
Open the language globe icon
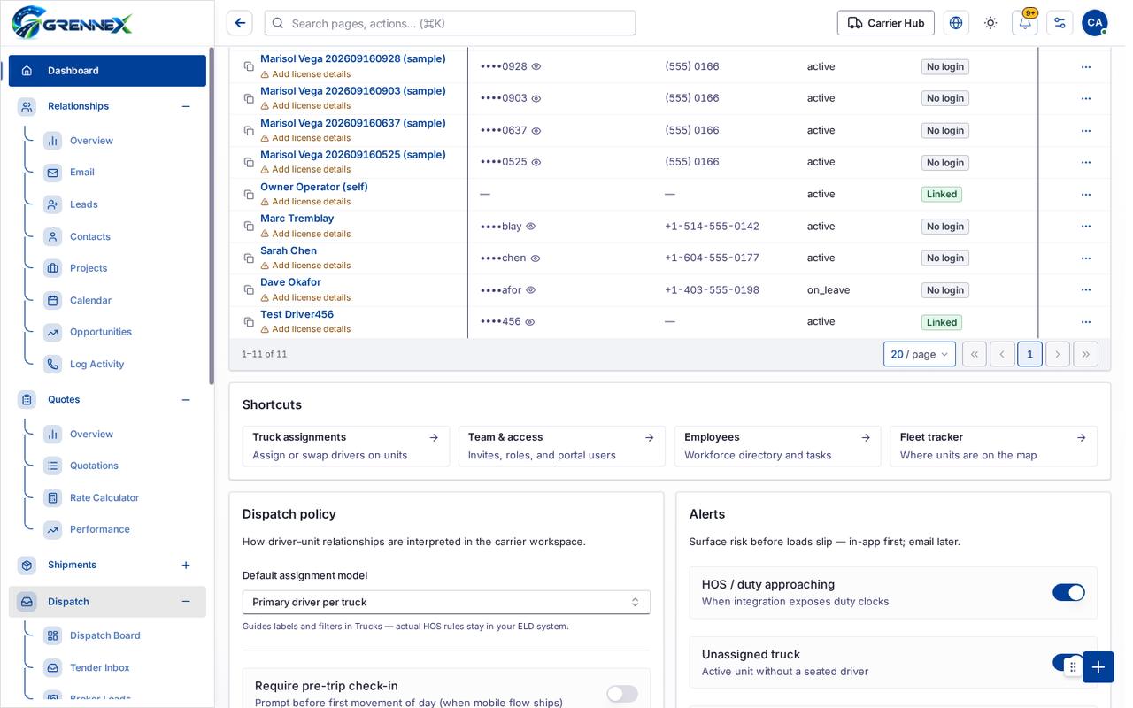tap(956, 23)
